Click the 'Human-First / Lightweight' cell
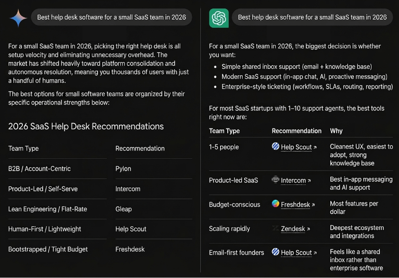 click(45, 229)
